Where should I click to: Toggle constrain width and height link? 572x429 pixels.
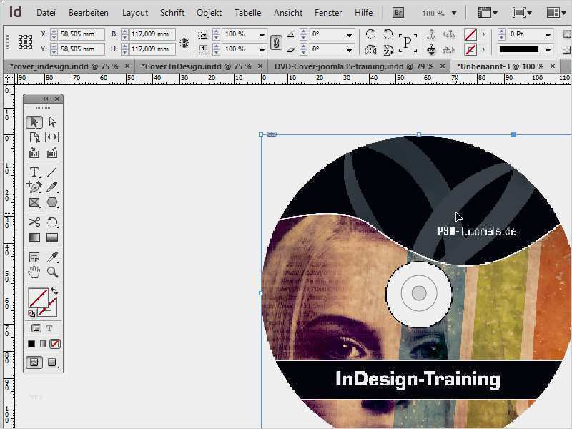click(x=184, y=43)
